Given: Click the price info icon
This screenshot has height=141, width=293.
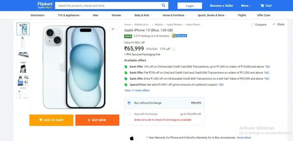Looking at the screenshot, I should (174, 49).
